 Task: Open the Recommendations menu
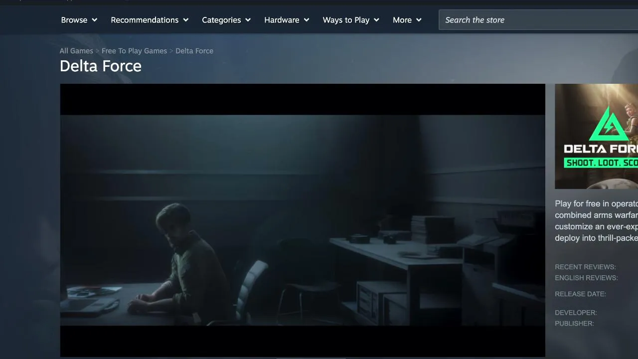[x=150, y=20]
